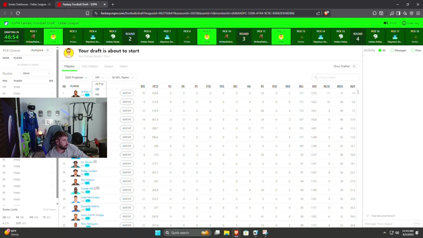Screen dimensions: 423x238
Task: Click the Pick 16 Hokies Pokies logo
Action: click(375, 37)
